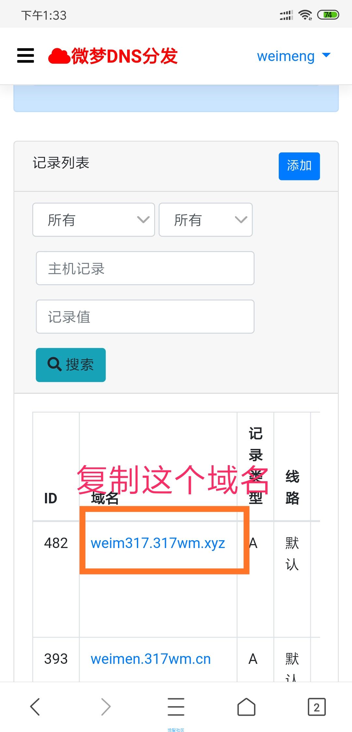352x732 pixels.
Task: Select the ID column header
Action: [51, 498]
